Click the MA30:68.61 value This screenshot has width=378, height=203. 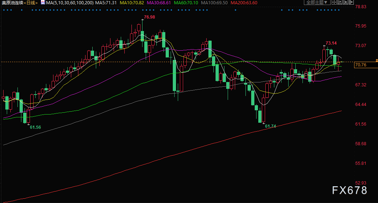pos(159,2)
